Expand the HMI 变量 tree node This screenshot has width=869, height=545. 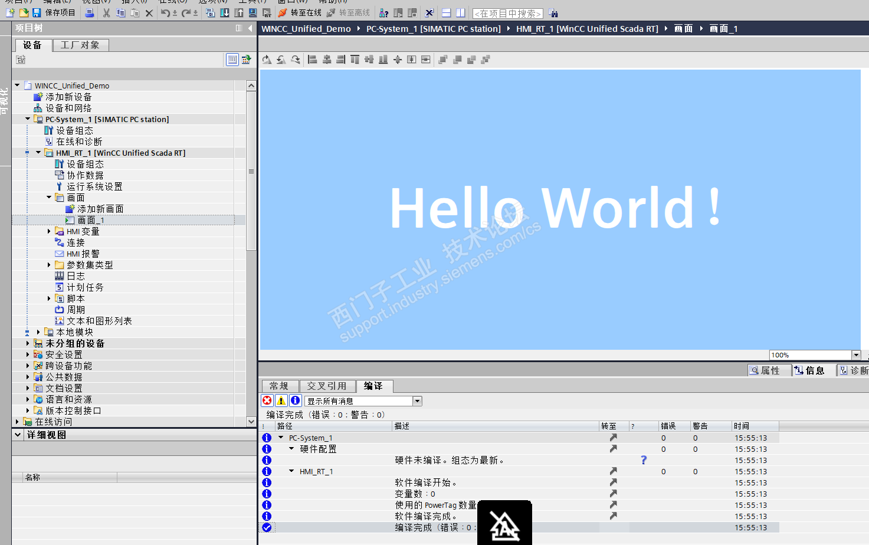click(x=49, y=231)
